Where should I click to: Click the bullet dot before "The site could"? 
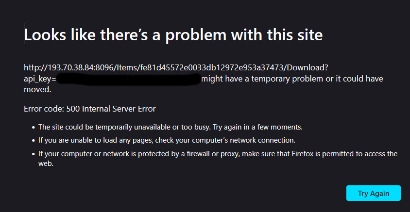(33, 128)
